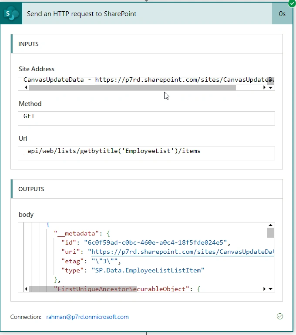
Task: Click the green success checkmark at the action corner
Action: click(292, 3)
